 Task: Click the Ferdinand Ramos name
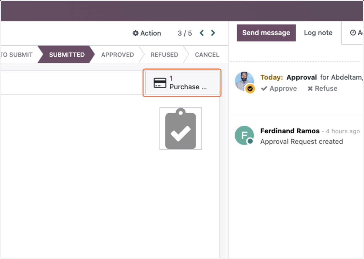pyautogui.click(x=290, y=131)
